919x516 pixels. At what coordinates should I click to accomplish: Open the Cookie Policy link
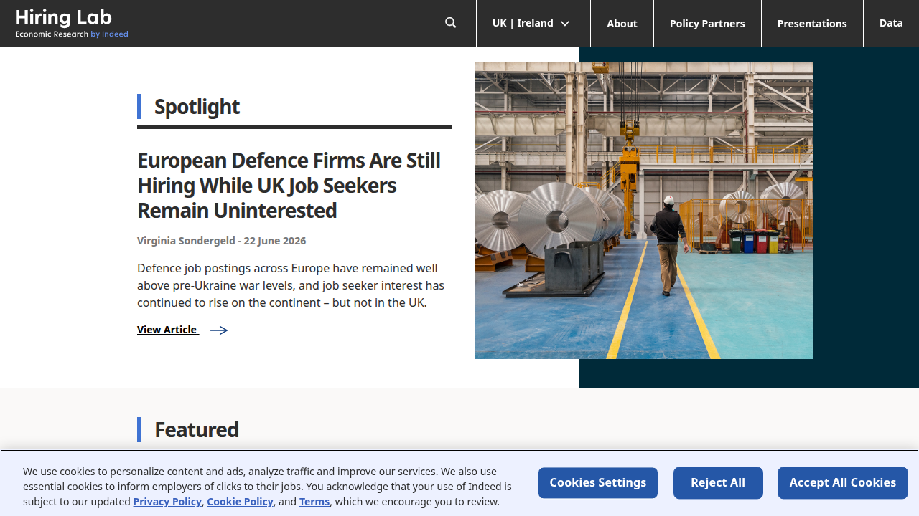tap(240, 502)
